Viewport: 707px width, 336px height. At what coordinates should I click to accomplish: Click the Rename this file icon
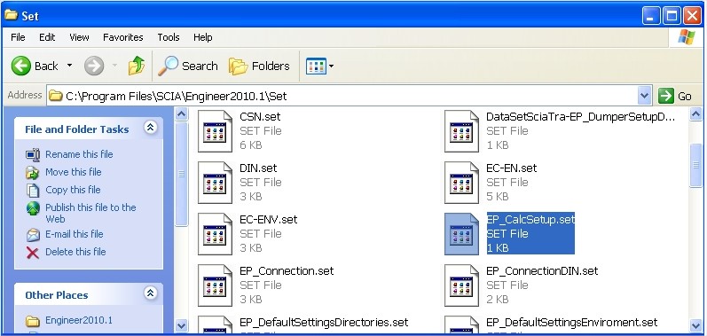pos(33,155)
